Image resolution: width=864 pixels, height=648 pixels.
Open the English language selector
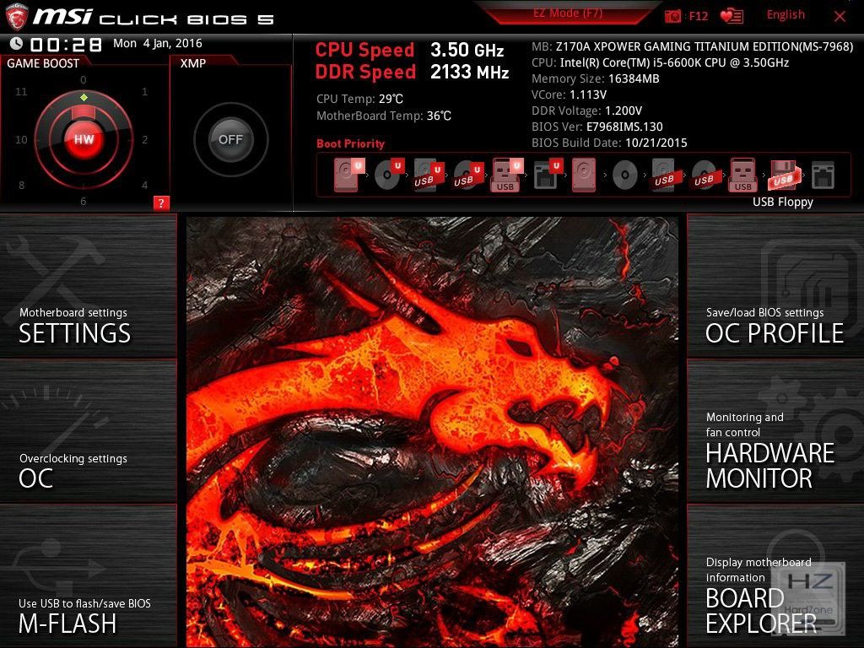click(786, 15)
